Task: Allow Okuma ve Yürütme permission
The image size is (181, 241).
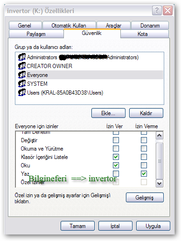Action: 116,149
